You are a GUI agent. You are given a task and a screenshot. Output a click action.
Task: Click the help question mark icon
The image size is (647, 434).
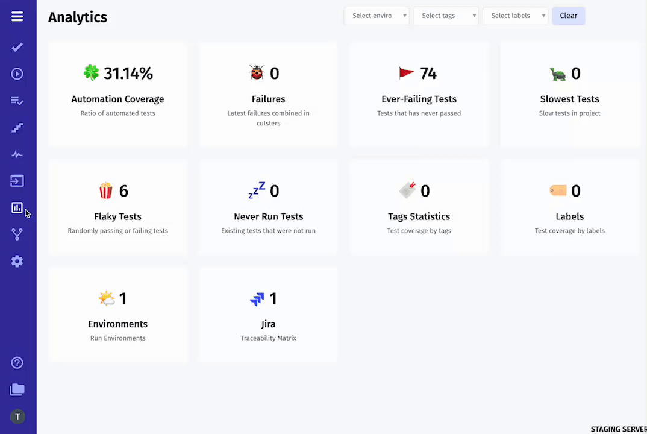[x=17, y=363]
